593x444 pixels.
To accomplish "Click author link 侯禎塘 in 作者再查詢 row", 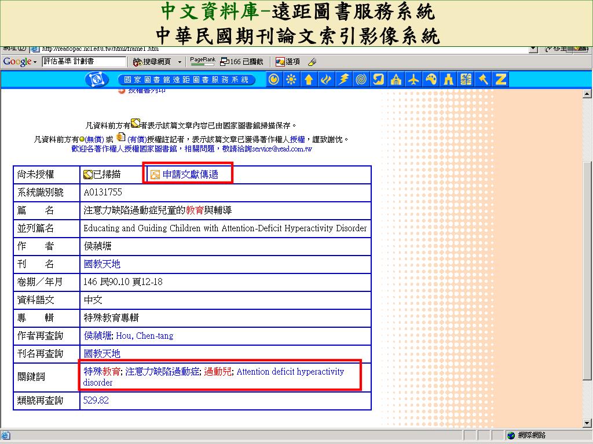I will coord(97,336).
